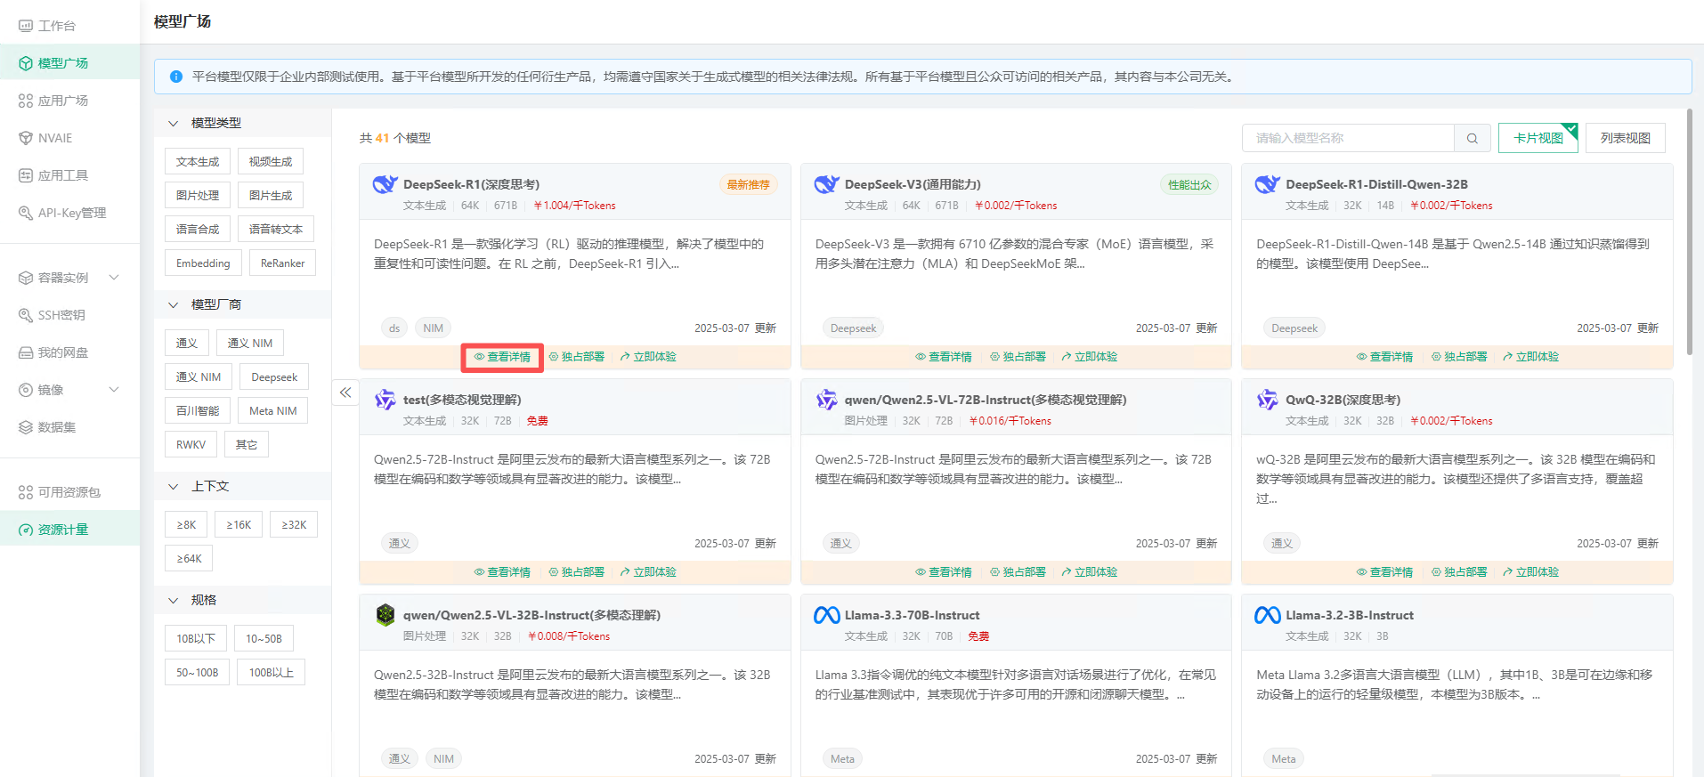Collapse the 模型类型 filter section
The width and height of the screenshot is (1704, 777).
coord(174,123)
